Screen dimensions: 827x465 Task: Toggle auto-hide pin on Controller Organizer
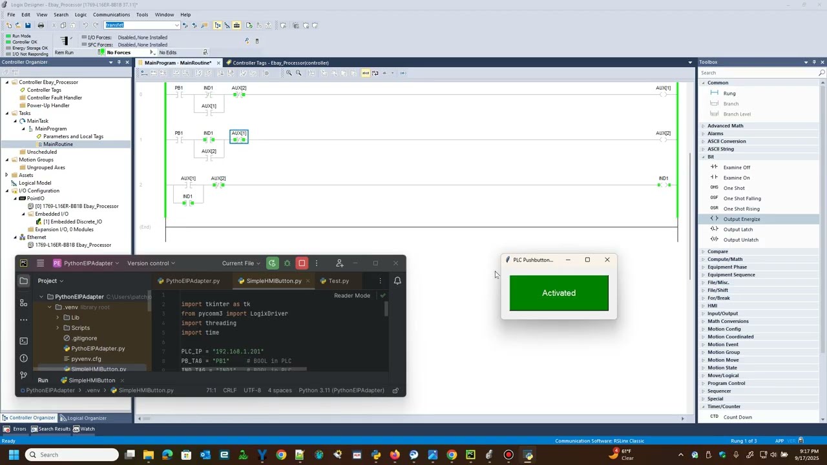[x=120, y=62]
